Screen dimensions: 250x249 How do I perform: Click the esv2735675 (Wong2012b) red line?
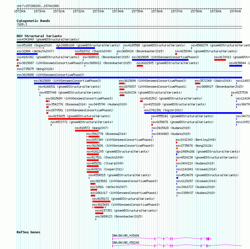pos(129,72)
